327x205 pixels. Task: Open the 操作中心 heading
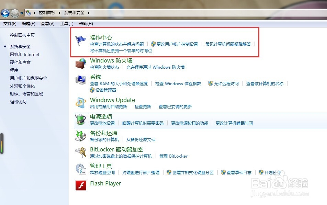pyautogui.click(x=101, y=37)
